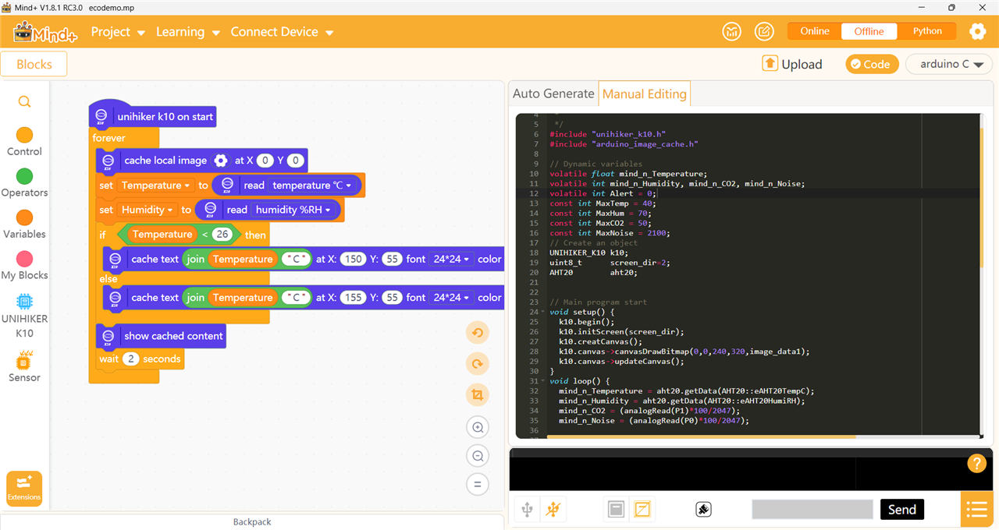The image size is (999, 530).
Task: Open the Extensions panel
Action: (x=24, y=489)
